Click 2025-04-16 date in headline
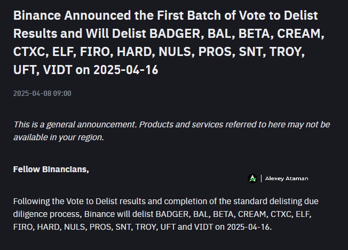This screenshot has width=348, height=250. point(126,70)
